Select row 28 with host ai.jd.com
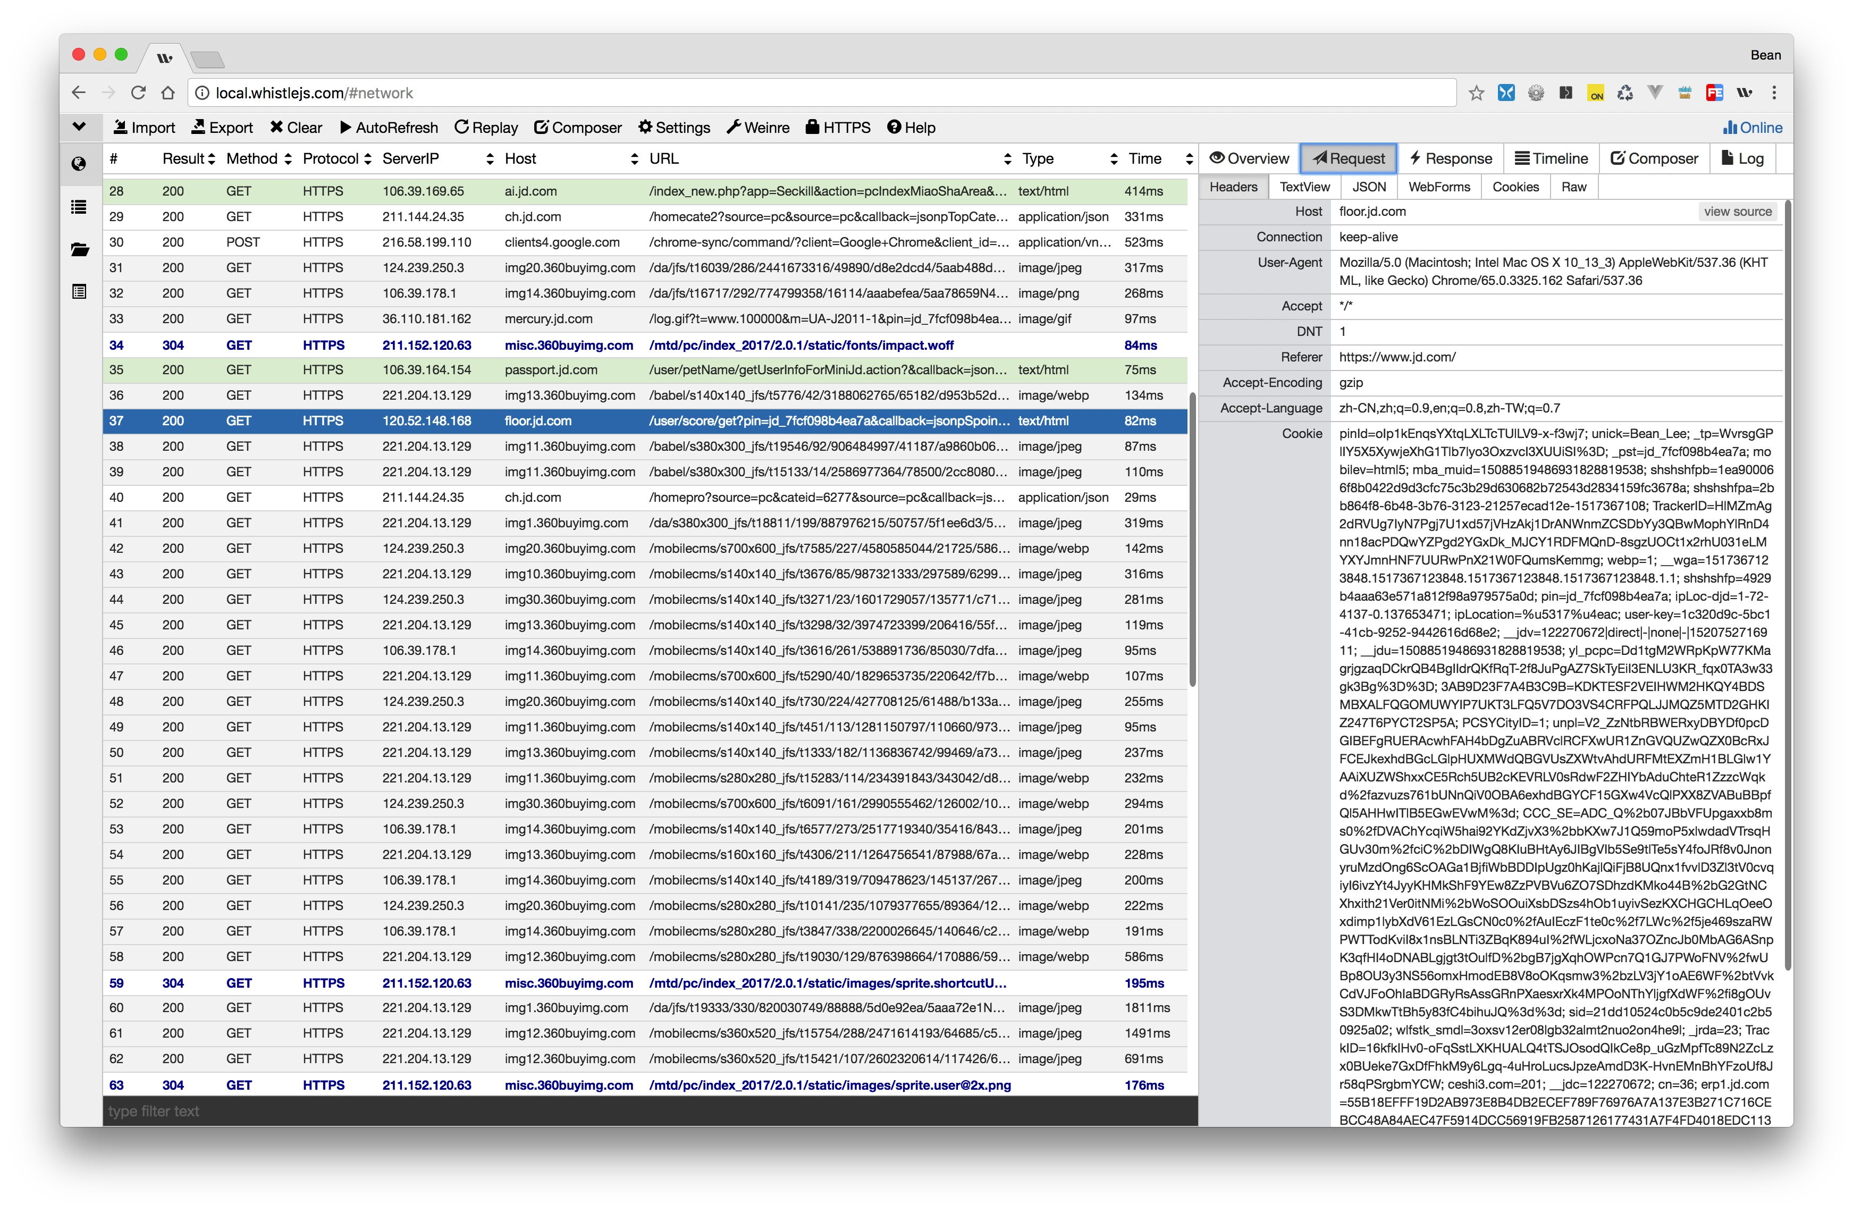Image resolution: width=1853 pixels, height=1212 pixels. pos(645,191)
